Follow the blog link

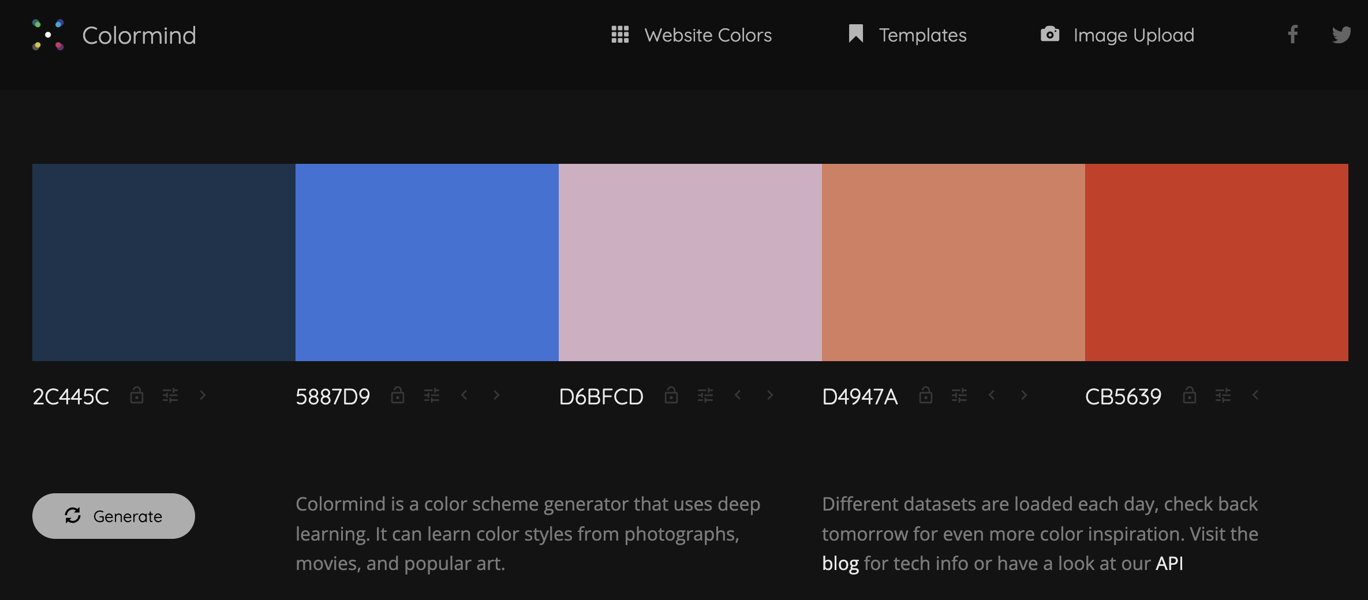pos(840,564)
